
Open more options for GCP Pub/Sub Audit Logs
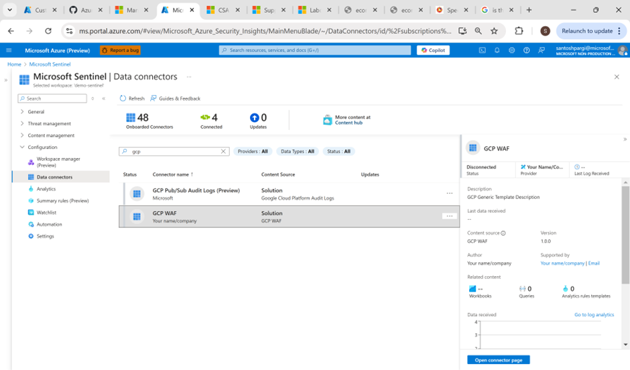450,193
